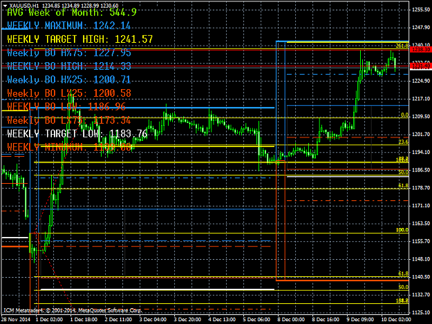Select the 'Weekly BO H%75: 1227.95' label
Viewport: 432px width, 324px height.
point(69,53)
